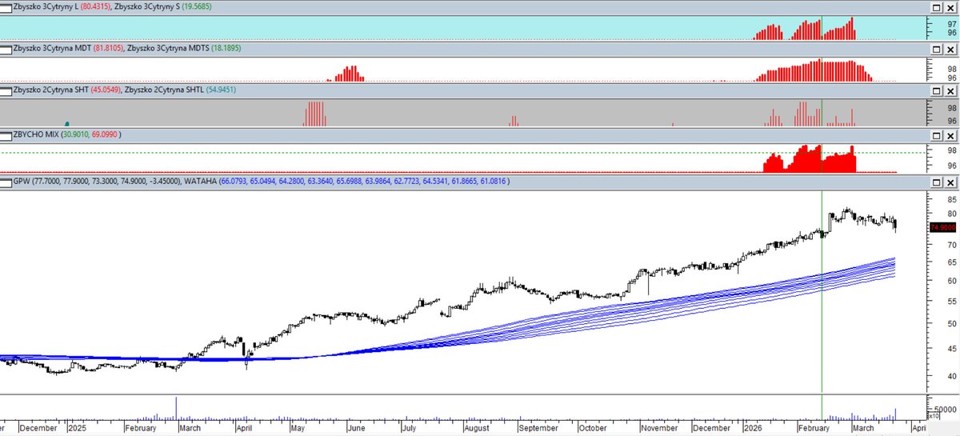Image resolution: width=960 pixels, height=436 pixels.
Task: Click the May label on date axis
Action: tap(298, 429)
